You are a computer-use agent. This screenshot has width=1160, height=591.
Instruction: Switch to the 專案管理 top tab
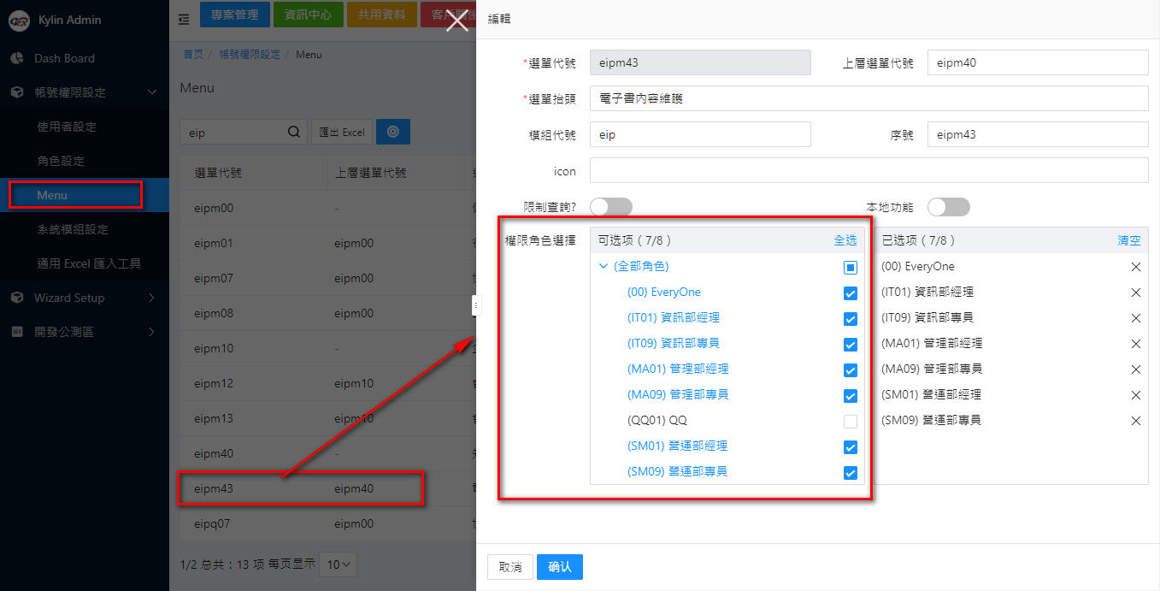click(x=234, y=15)
